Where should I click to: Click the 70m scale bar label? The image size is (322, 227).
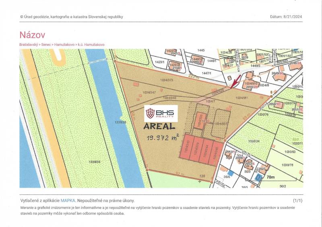point(270,177)
